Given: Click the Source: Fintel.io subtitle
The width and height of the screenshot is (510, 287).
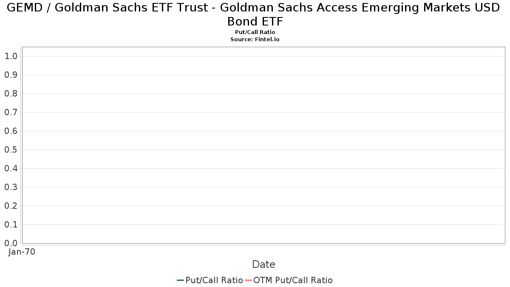Looking at the screenshot, I should pyautogui.click(x=255, y=39).
